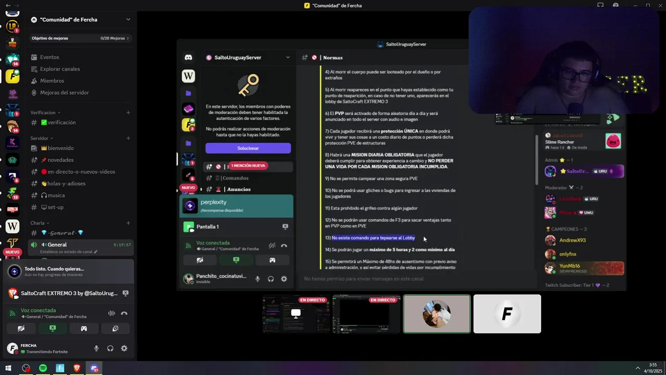
Task: Click the 1 MENCIÓN NUEVA badge
Action: 248,166
